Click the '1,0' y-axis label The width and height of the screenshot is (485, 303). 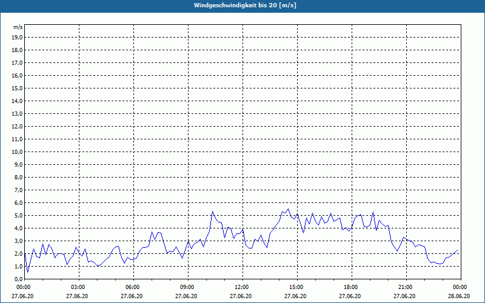(18, 266)
